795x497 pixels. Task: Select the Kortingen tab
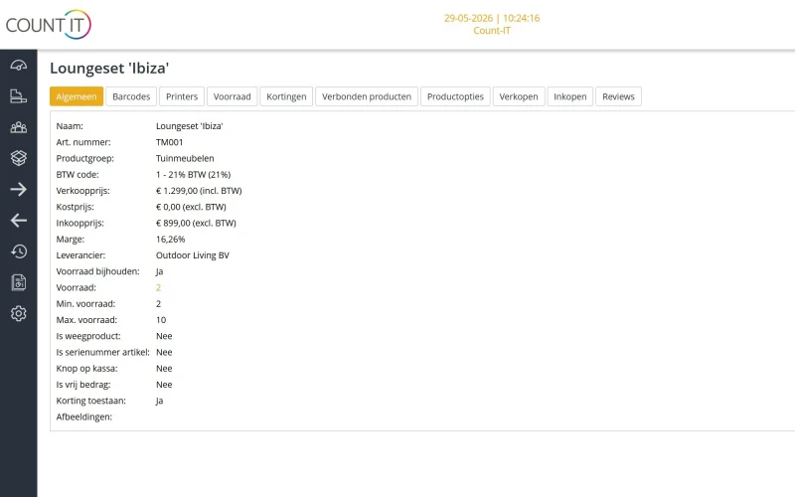point(286,96)
